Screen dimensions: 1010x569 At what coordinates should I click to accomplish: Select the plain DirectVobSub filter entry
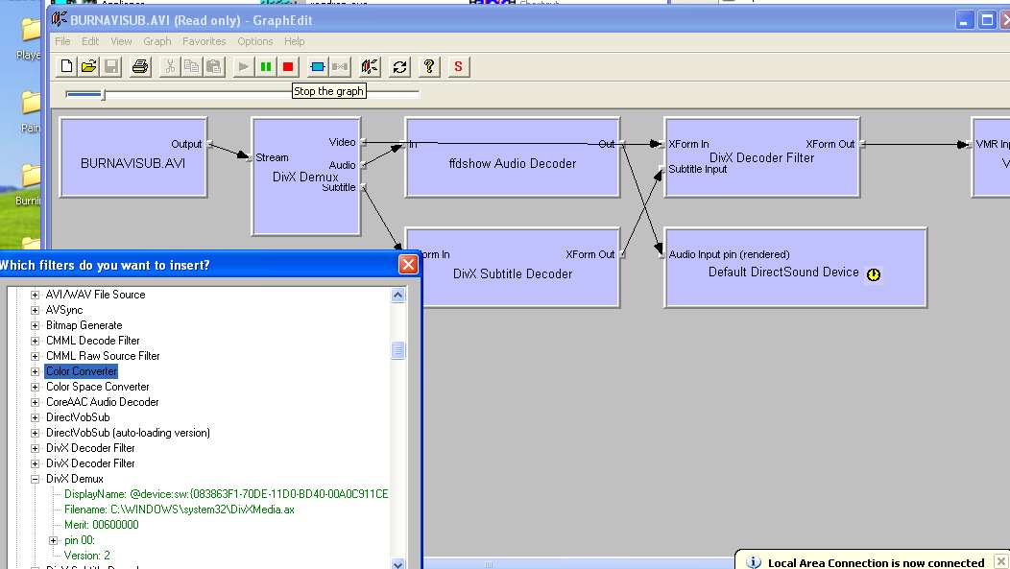78,417
